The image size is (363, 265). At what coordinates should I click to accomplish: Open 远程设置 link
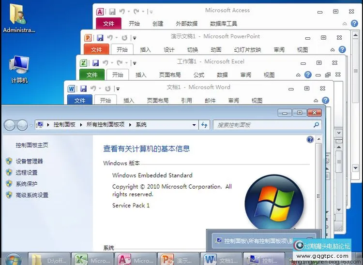point(27,172)
